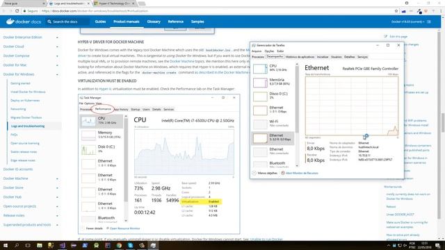Open Glossary in the docs navigation
This screenshot has width=445, height=250.
click(x=154, y=22)
